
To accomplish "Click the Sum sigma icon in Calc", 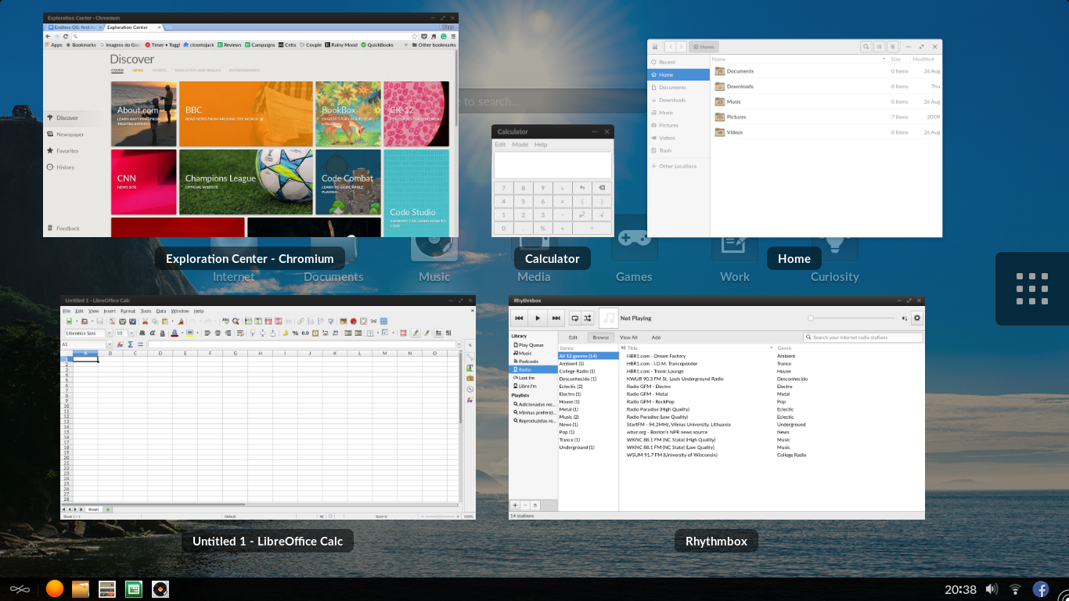I will pos(130,344).
